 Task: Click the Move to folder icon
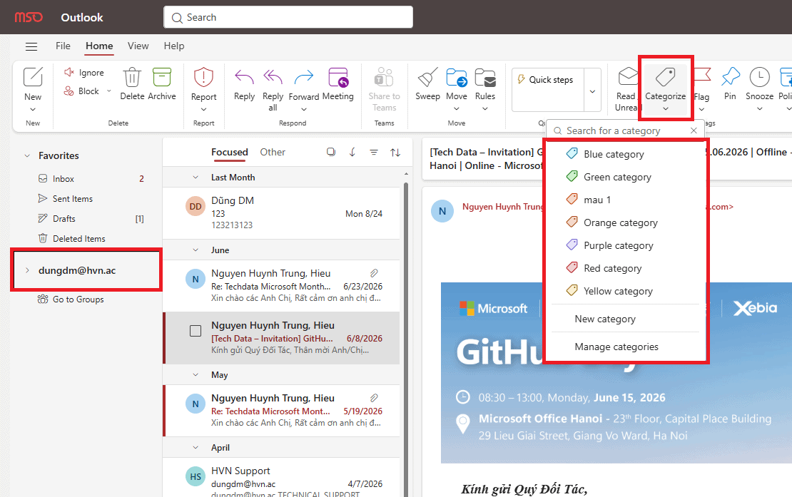457,77
